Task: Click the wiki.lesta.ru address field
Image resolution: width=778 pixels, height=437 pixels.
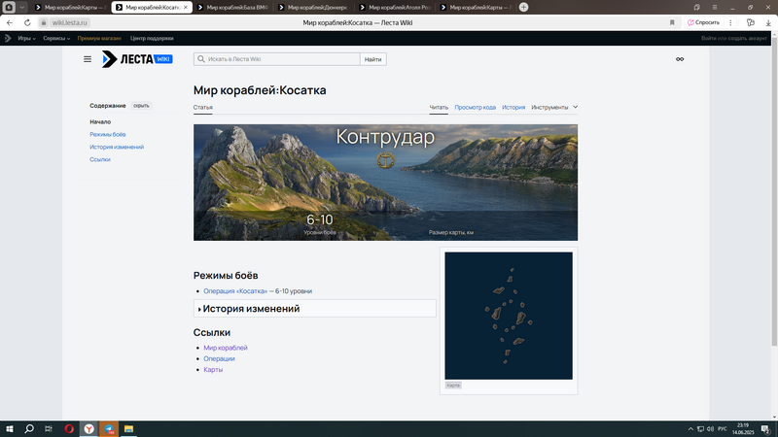Action: click(x=69, y=22)
